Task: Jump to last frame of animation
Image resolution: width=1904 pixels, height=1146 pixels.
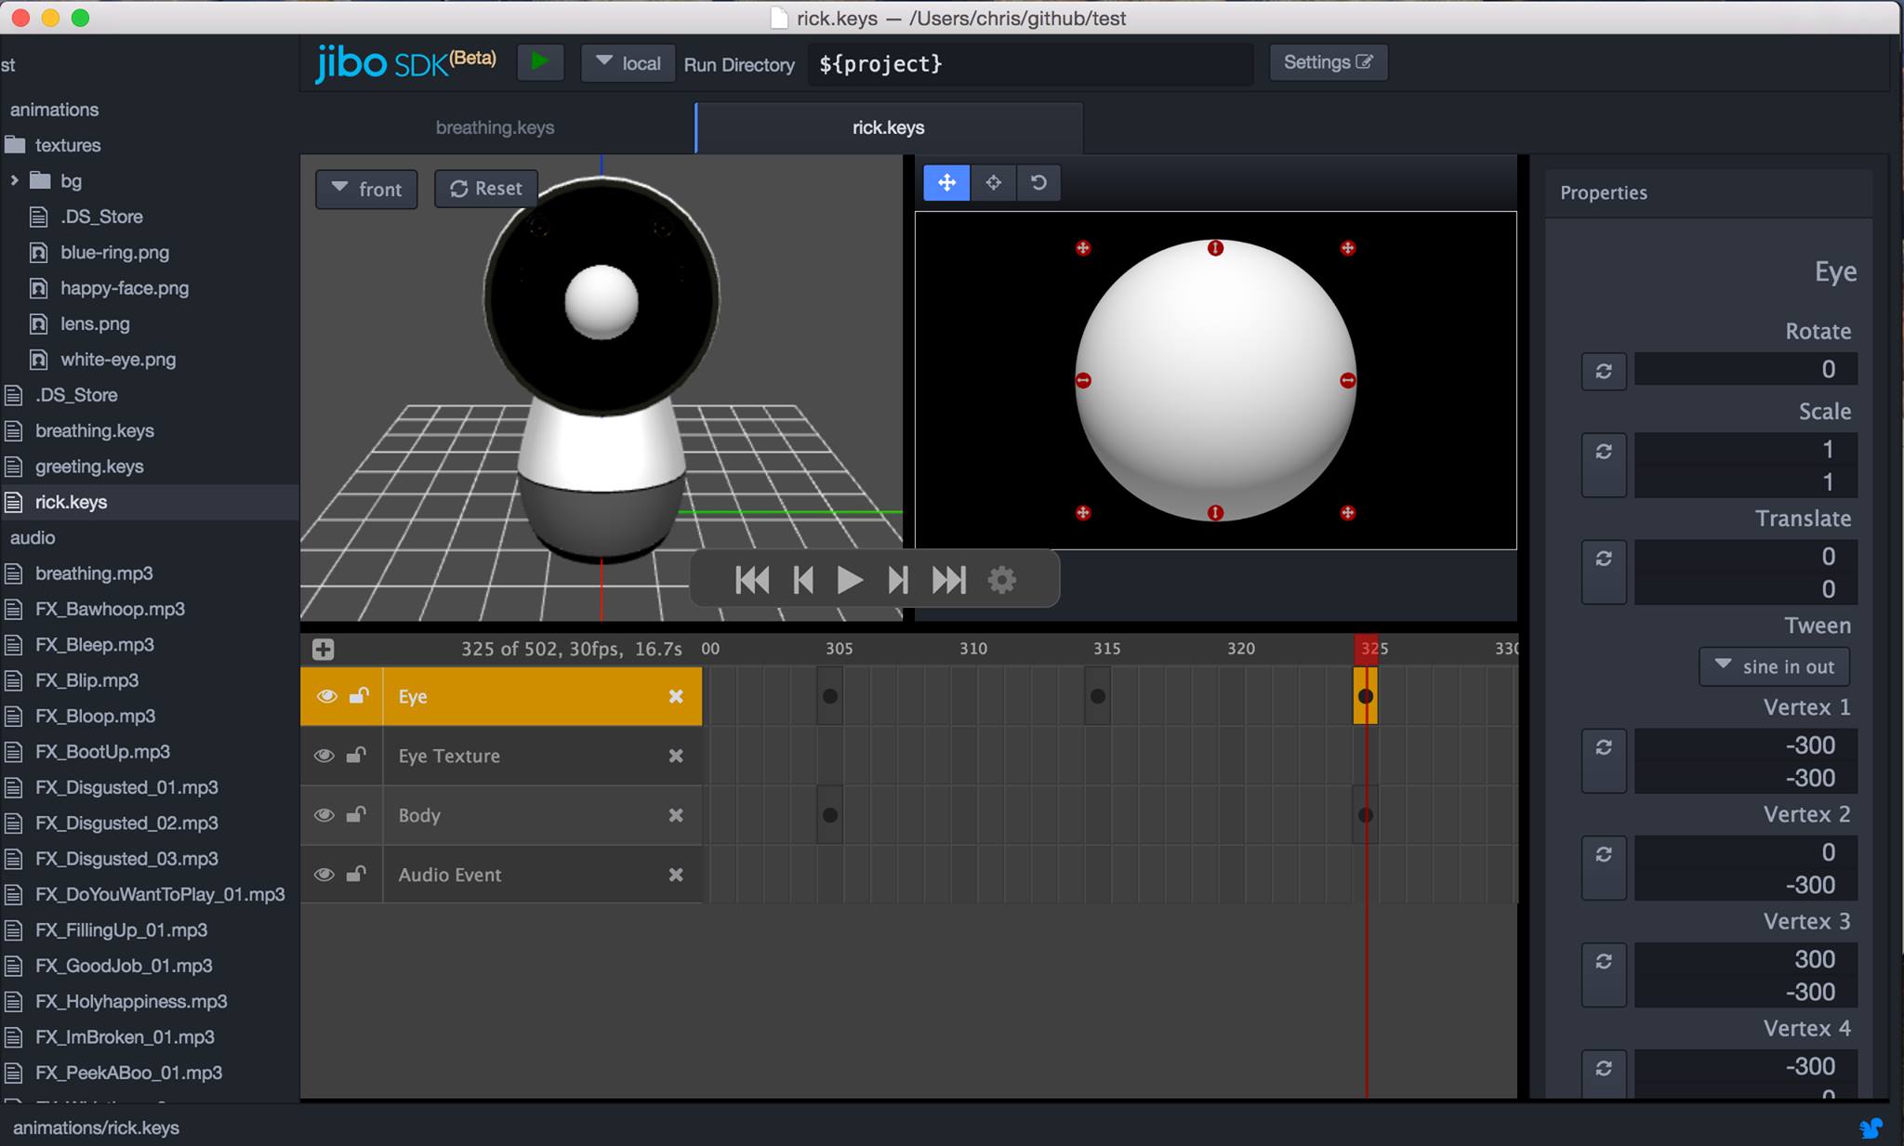Action: pyautogui.click(x=948, y=580)
